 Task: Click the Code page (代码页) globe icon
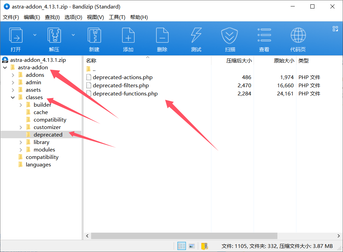pyautogui.click(x=298, y=35)
